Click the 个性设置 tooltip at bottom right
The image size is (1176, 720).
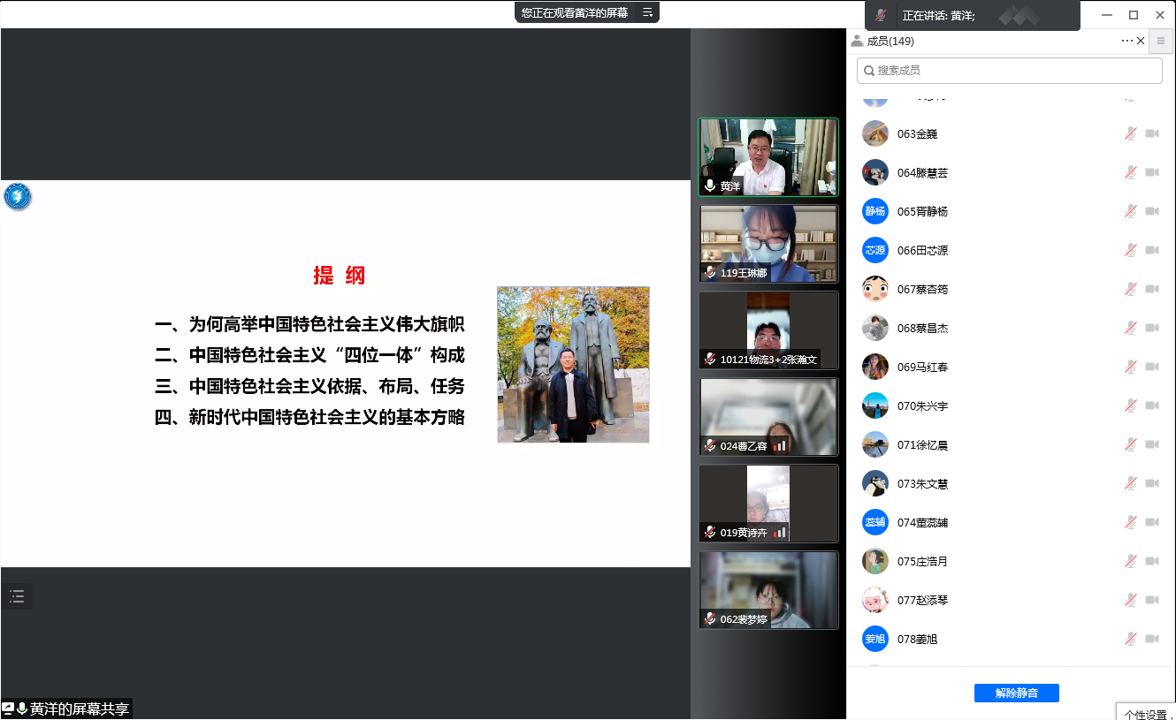[1147, 714]
